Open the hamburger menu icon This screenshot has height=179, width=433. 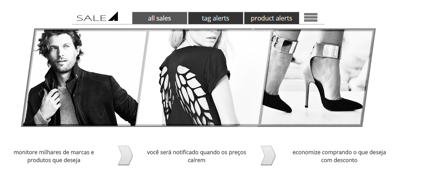[311, 17]
